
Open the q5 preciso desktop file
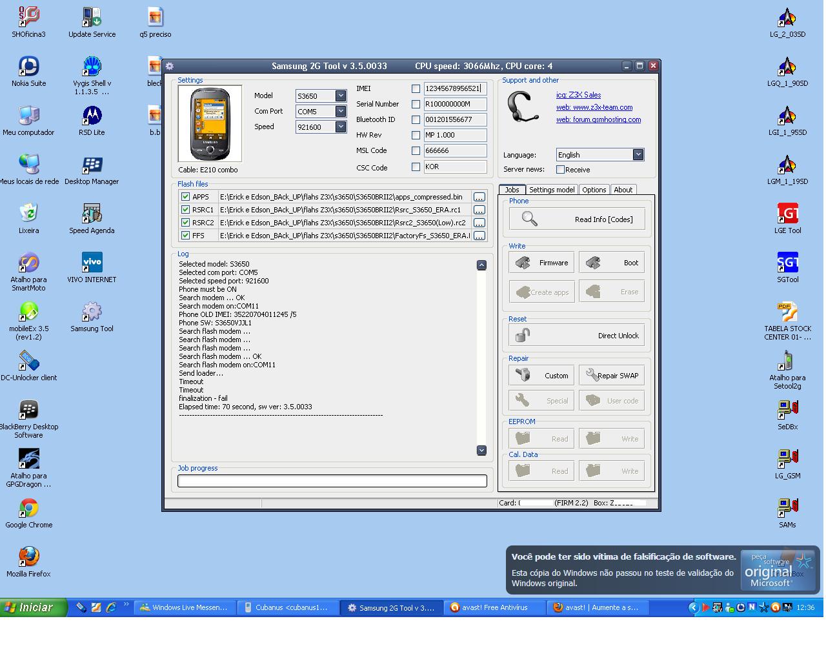(x=155, y=22)
